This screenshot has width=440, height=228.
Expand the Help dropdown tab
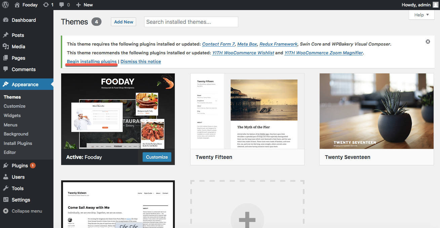pyautogui.click(x=422, y=15)
